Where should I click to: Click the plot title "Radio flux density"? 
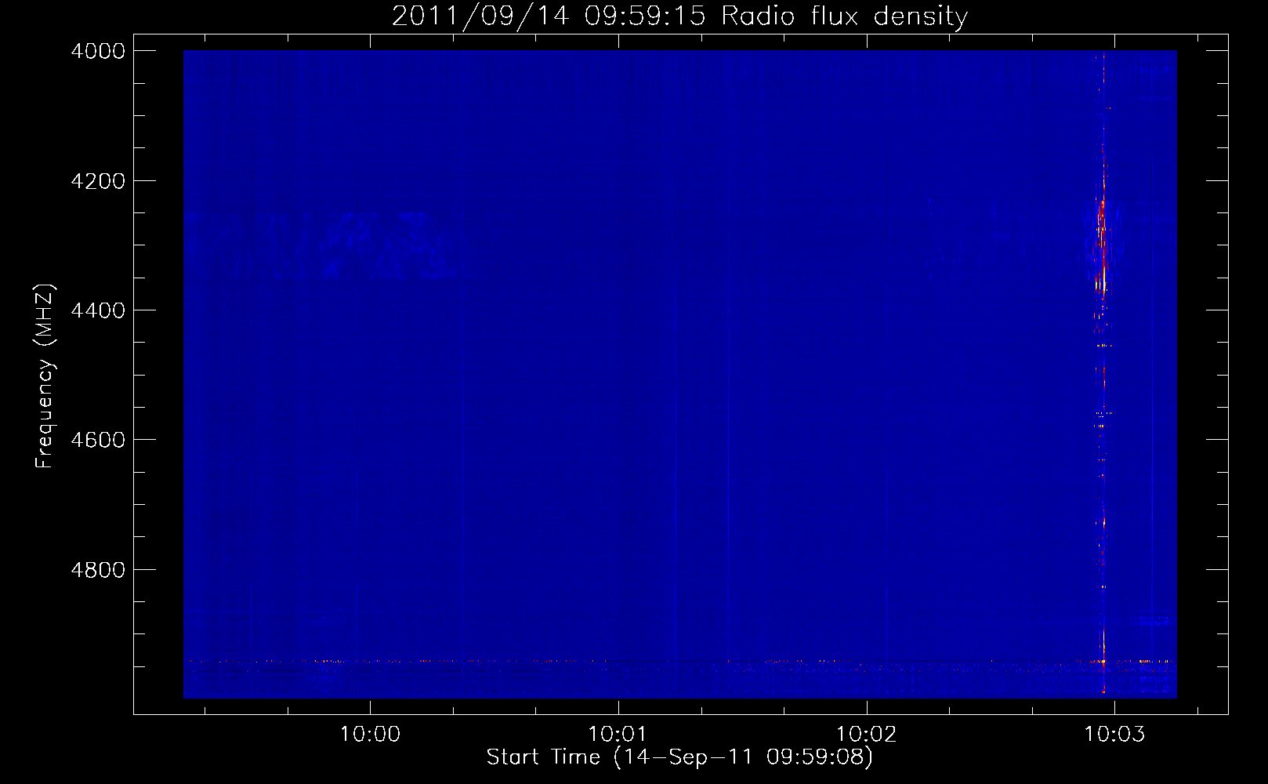click(x=679, y=16)
